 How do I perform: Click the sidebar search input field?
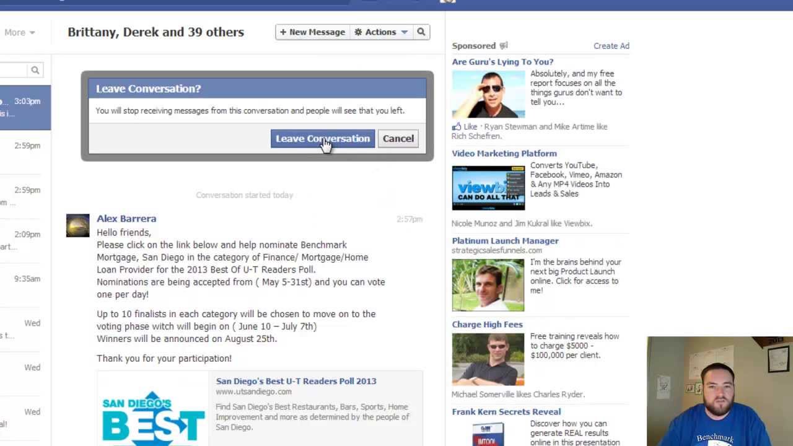(x=14, y=71)
